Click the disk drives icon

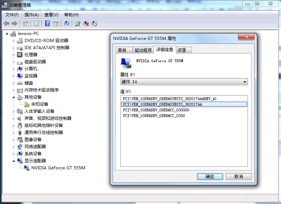point(20,63)
